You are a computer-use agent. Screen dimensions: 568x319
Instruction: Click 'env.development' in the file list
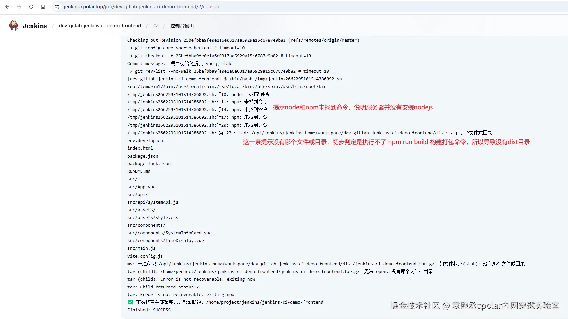[146, 141]
